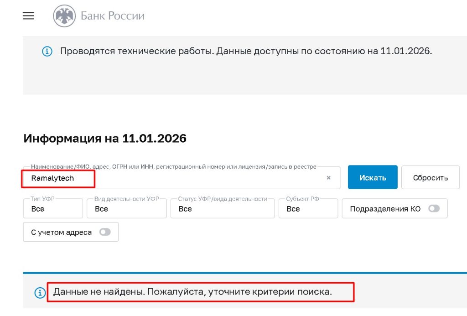Viewport: 467px width, 316px height.
Task: Open the "Тип УФР" dropdown
Action: click(53, 208)
